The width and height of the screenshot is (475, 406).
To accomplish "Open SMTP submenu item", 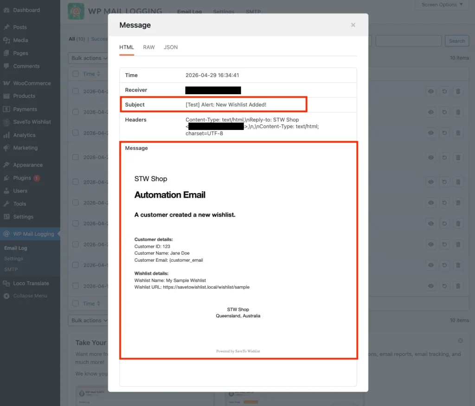I will tap(11, 270).
